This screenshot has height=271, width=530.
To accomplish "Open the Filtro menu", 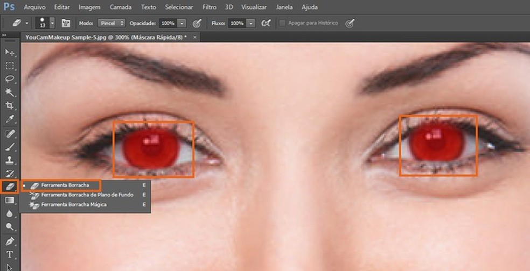I will pos(209,7).
